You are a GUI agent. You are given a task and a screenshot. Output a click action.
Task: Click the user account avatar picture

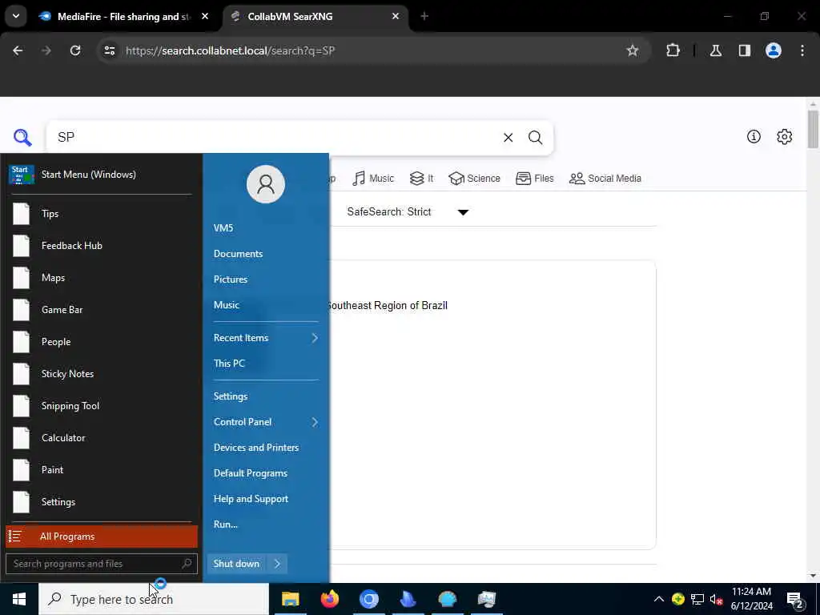[266, 184]
